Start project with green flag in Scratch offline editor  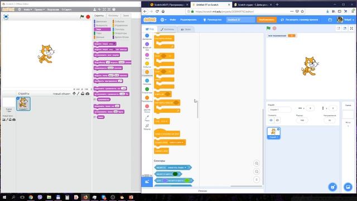pyautogui.click(x=82, y=17)
